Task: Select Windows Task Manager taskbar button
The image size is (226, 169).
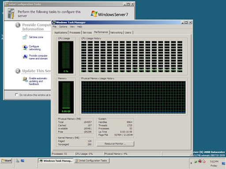Action: tap(56, 161)
